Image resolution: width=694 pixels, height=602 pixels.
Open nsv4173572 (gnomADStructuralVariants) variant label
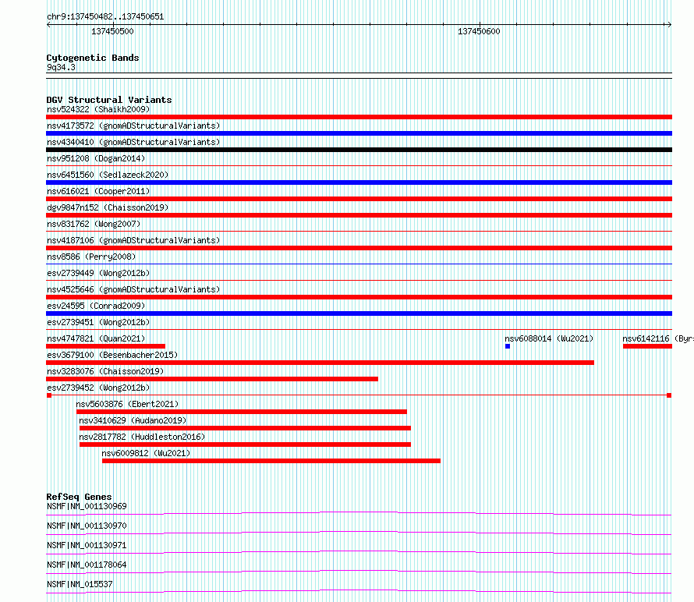(133, 126)
